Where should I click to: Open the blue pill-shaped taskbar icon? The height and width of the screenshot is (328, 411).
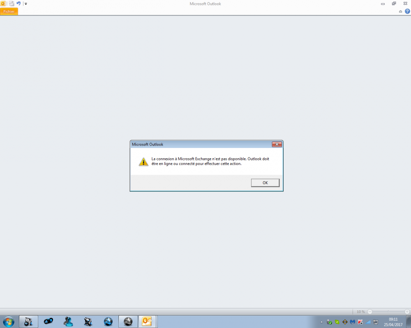pos(48,321)
